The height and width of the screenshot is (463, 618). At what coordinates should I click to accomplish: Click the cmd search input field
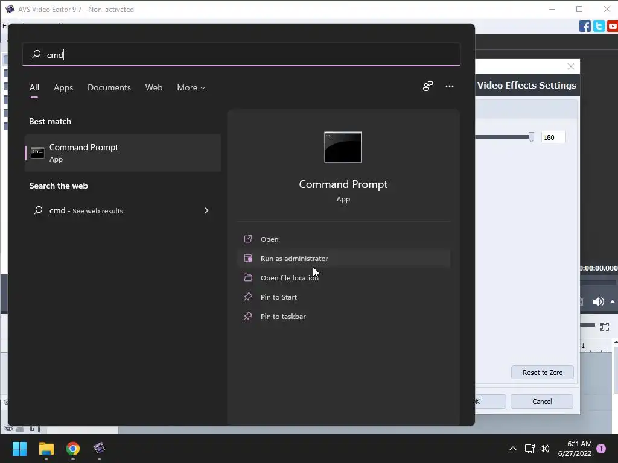tap(241, 54)
